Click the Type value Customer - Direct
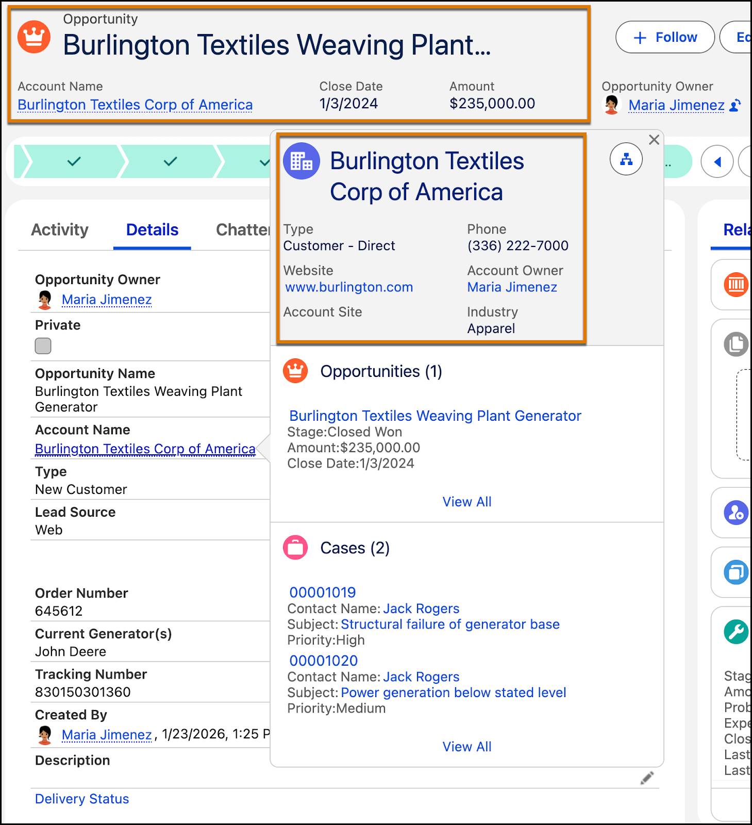This screenshot has width=752, height=825. coord(339,246)
